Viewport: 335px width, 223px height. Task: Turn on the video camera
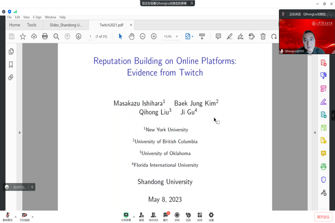pos(25,216)
